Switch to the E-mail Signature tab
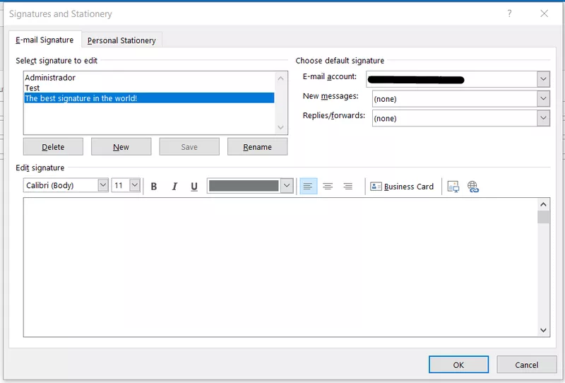 (x=44, y=40)
